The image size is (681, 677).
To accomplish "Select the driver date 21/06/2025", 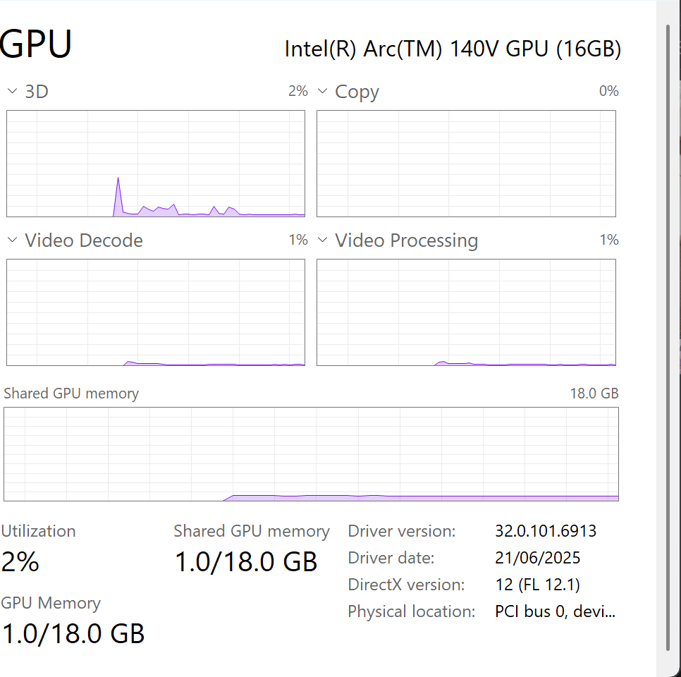I will [538, 558].
